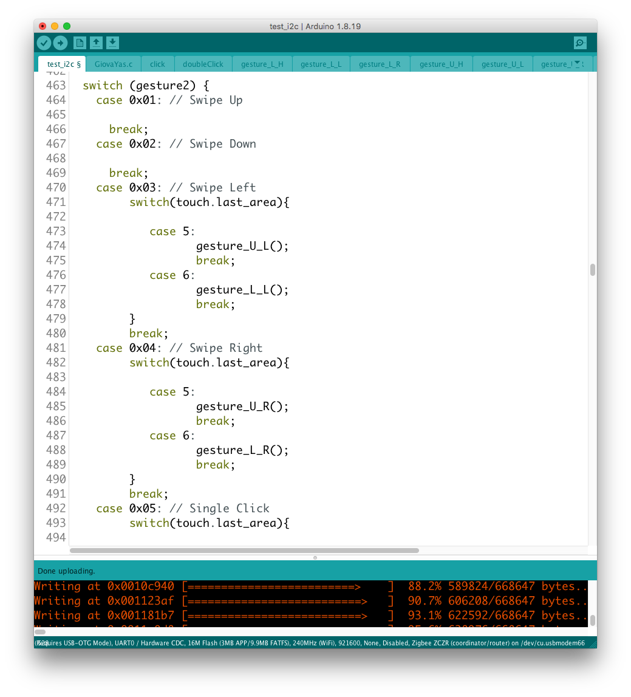
Task: Create a new sketch file
Action: (80, 43)
